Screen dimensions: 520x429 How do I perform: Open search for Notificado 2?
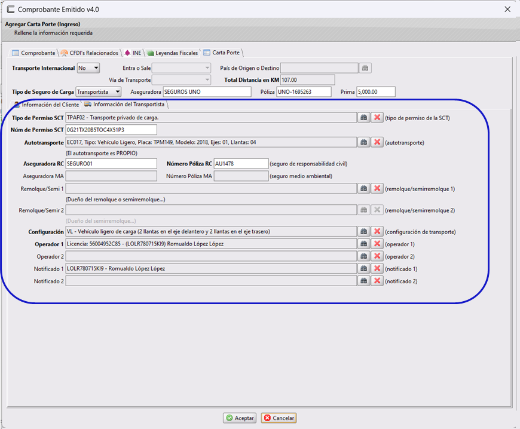pyautogui.click(x=363, y=281)
